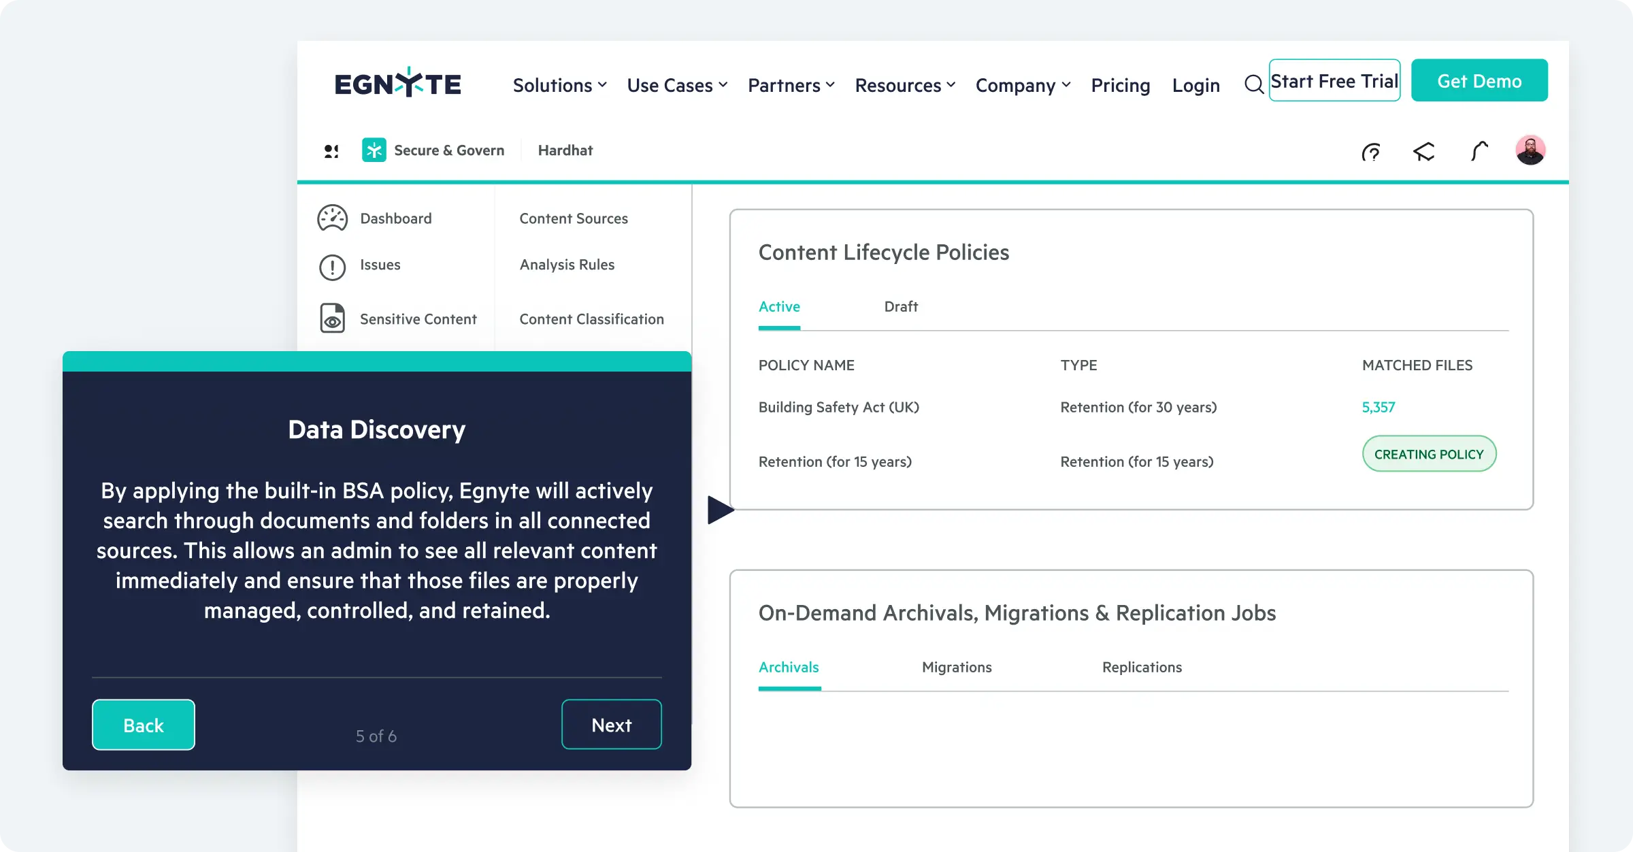Click the Get Demo button

pyautogui.click(x=1479, y=80)
